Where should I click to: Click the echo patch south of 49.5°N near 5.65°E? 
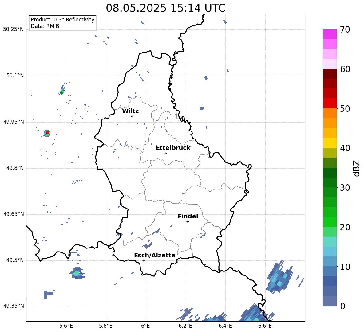tap(77, 273)
